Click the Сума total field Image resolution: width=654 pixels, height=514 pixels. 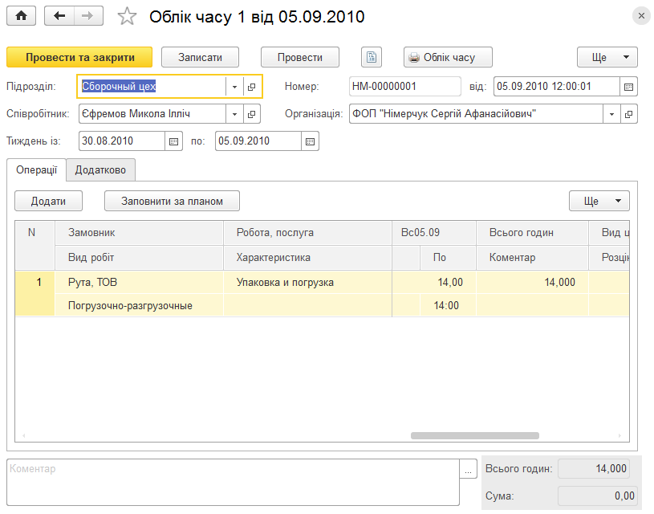[x=597, y=496]
